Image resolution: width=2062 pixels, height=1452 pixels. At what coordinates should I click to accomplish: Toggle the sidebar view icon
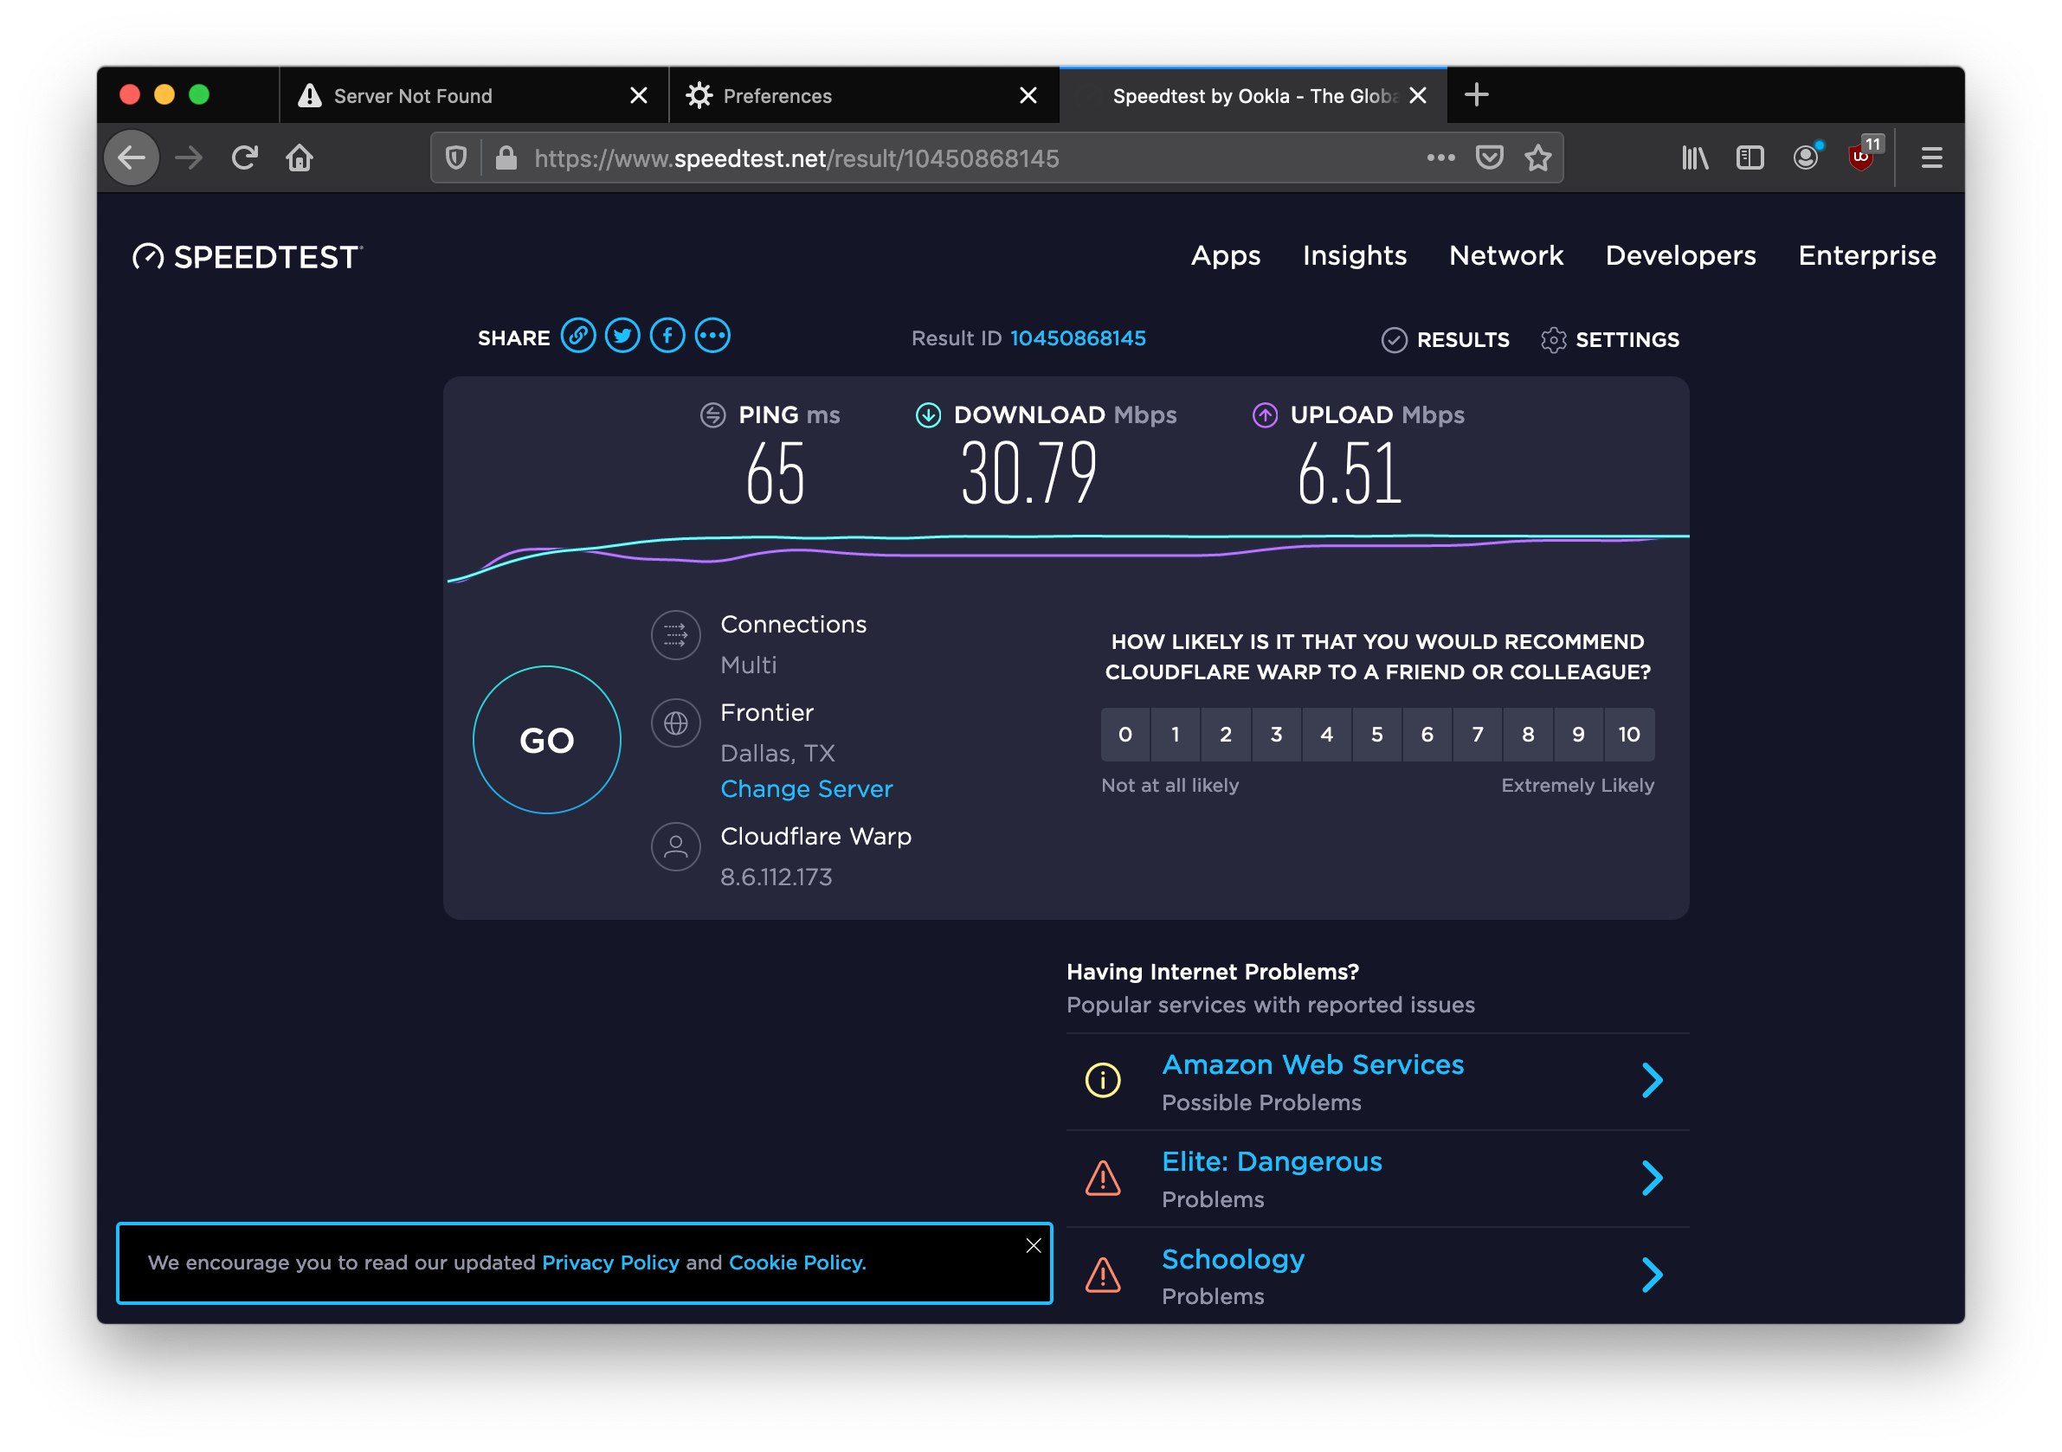pyautogui.click(x=1750, y=158)
